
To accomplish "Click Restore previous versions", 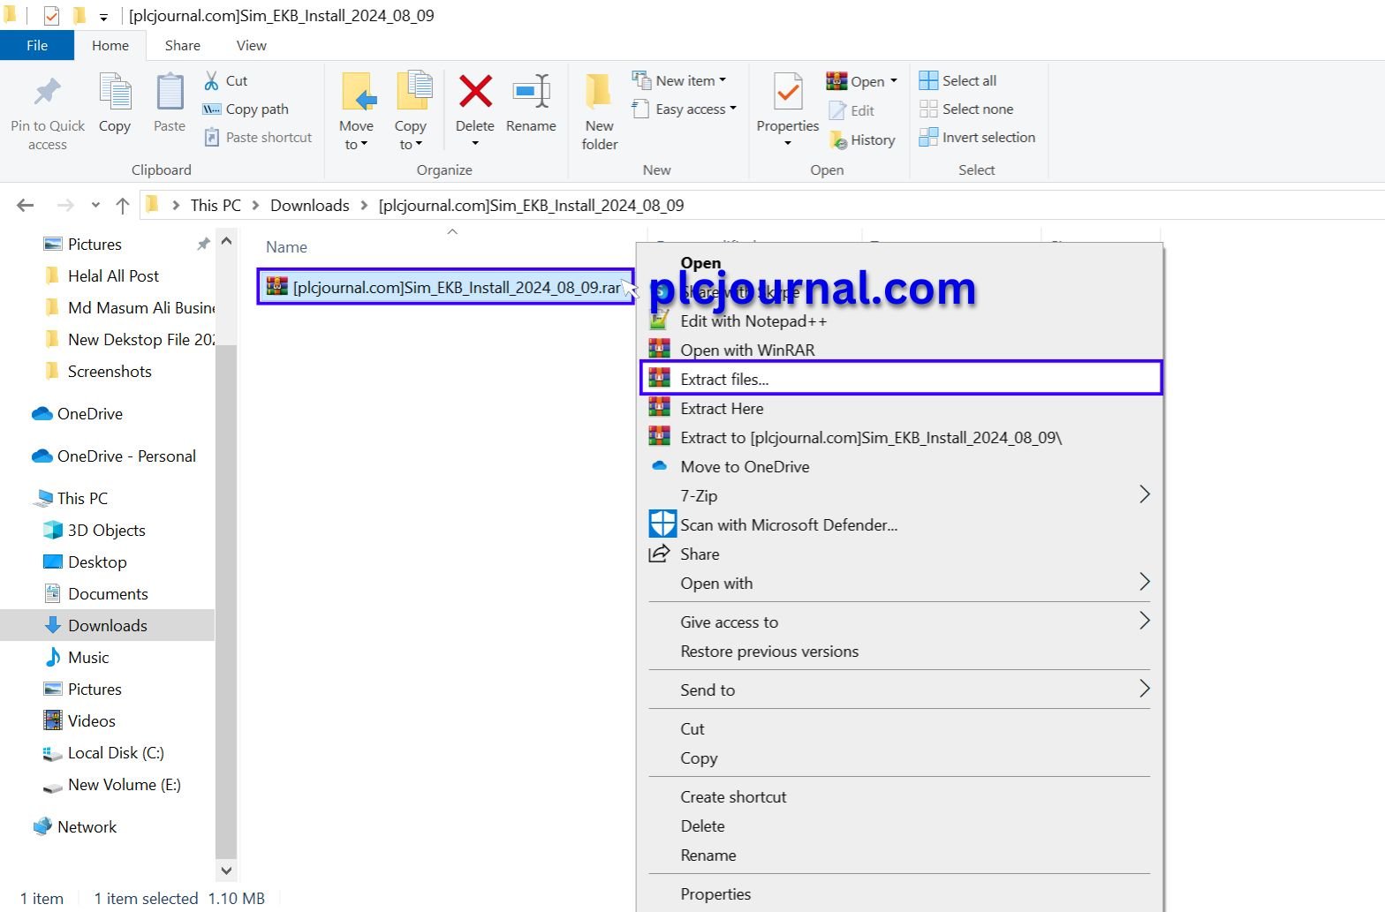I will click(900, 652).
